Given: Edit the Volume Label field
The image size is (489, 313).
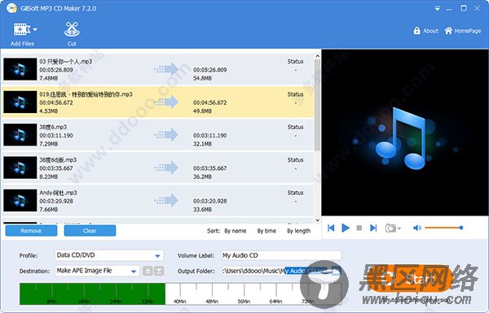Looking at the screenshot, I should pos(281,255).
